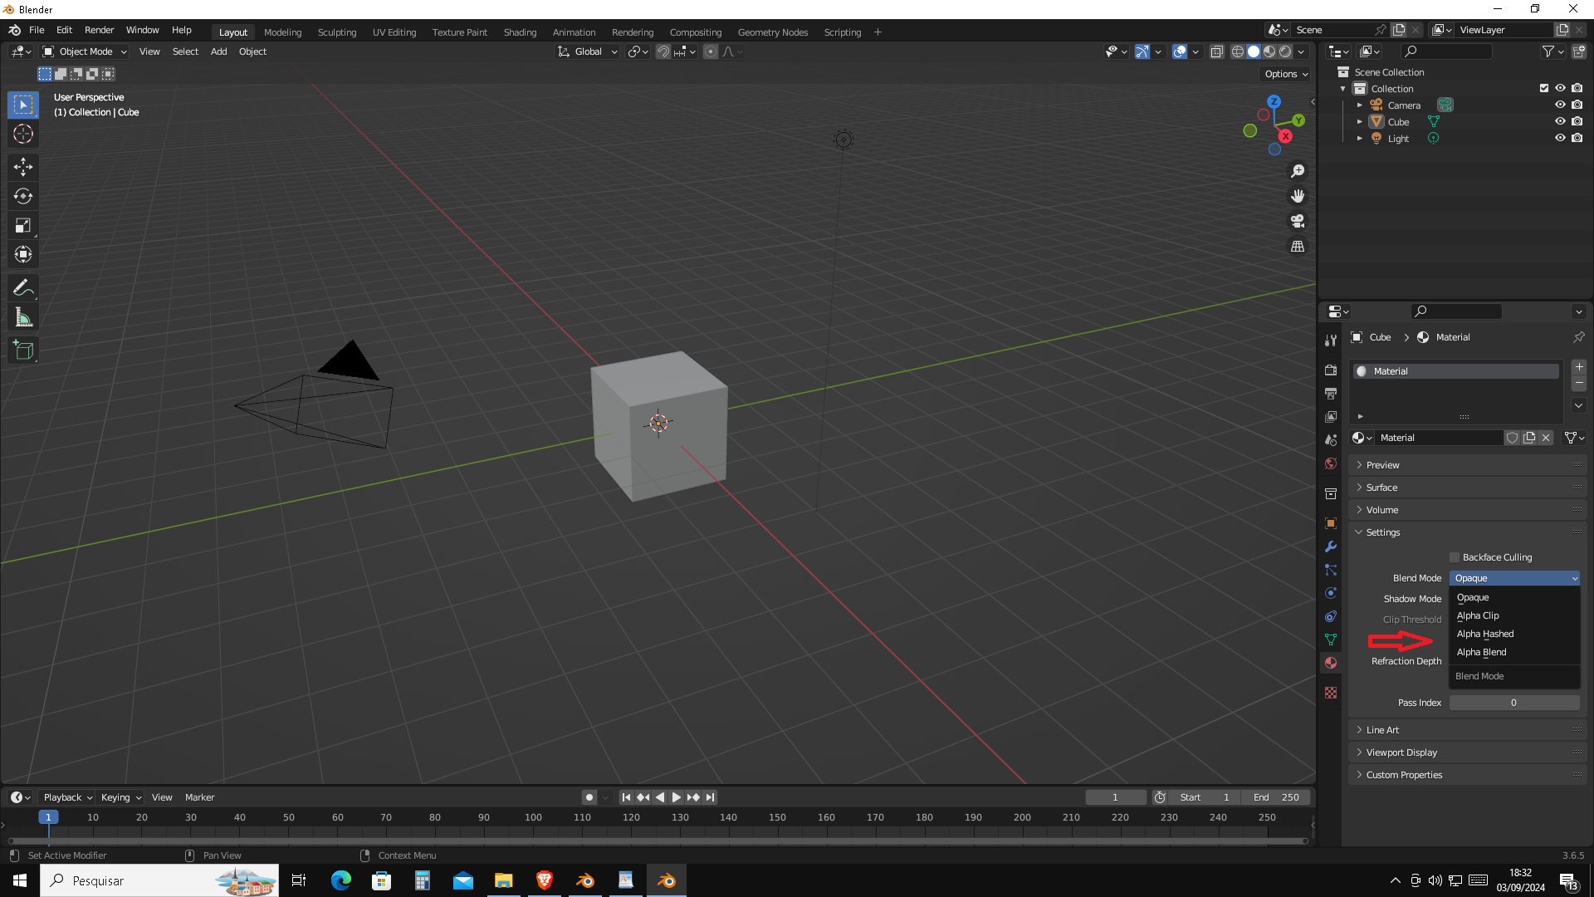Switch orthographic/perspective grid icon
The image size is (1594, 897).
pos(1298,247)
